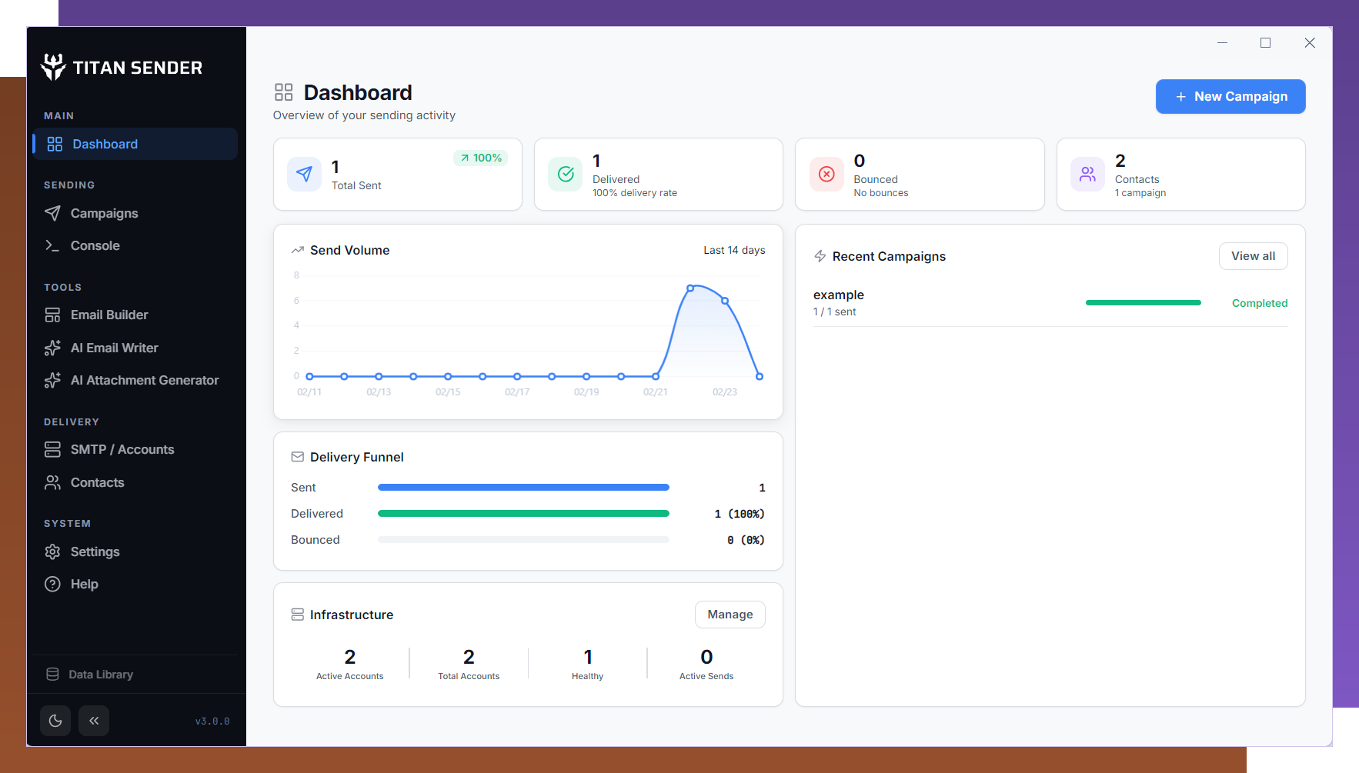Switch to the Dashboard tab
1359x773 pixels.
click(105, 144)
